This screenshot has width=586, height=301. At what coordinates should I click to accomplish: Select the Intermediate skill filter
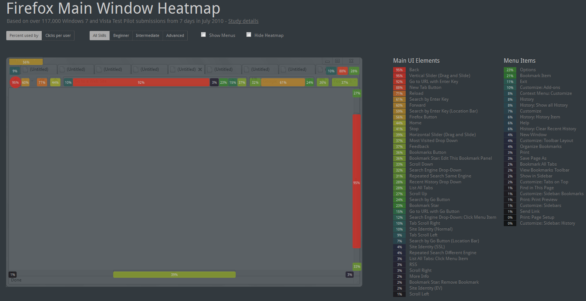coord(148,35)
